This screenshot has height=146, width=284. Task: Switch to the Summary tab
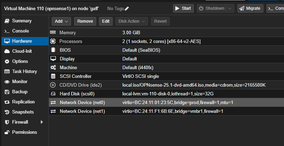click(x=22, y=21)
